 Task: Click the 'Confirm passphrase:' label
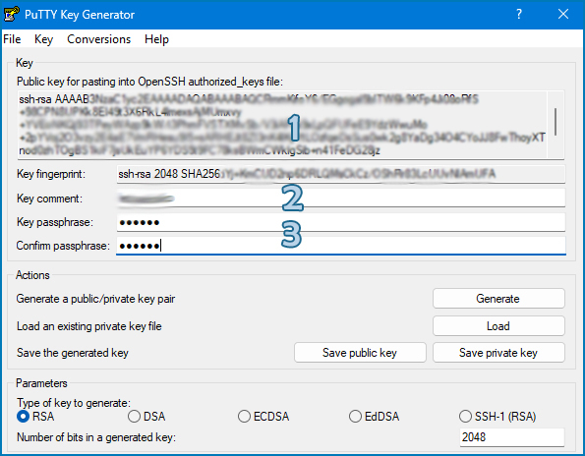coord(63,246)
